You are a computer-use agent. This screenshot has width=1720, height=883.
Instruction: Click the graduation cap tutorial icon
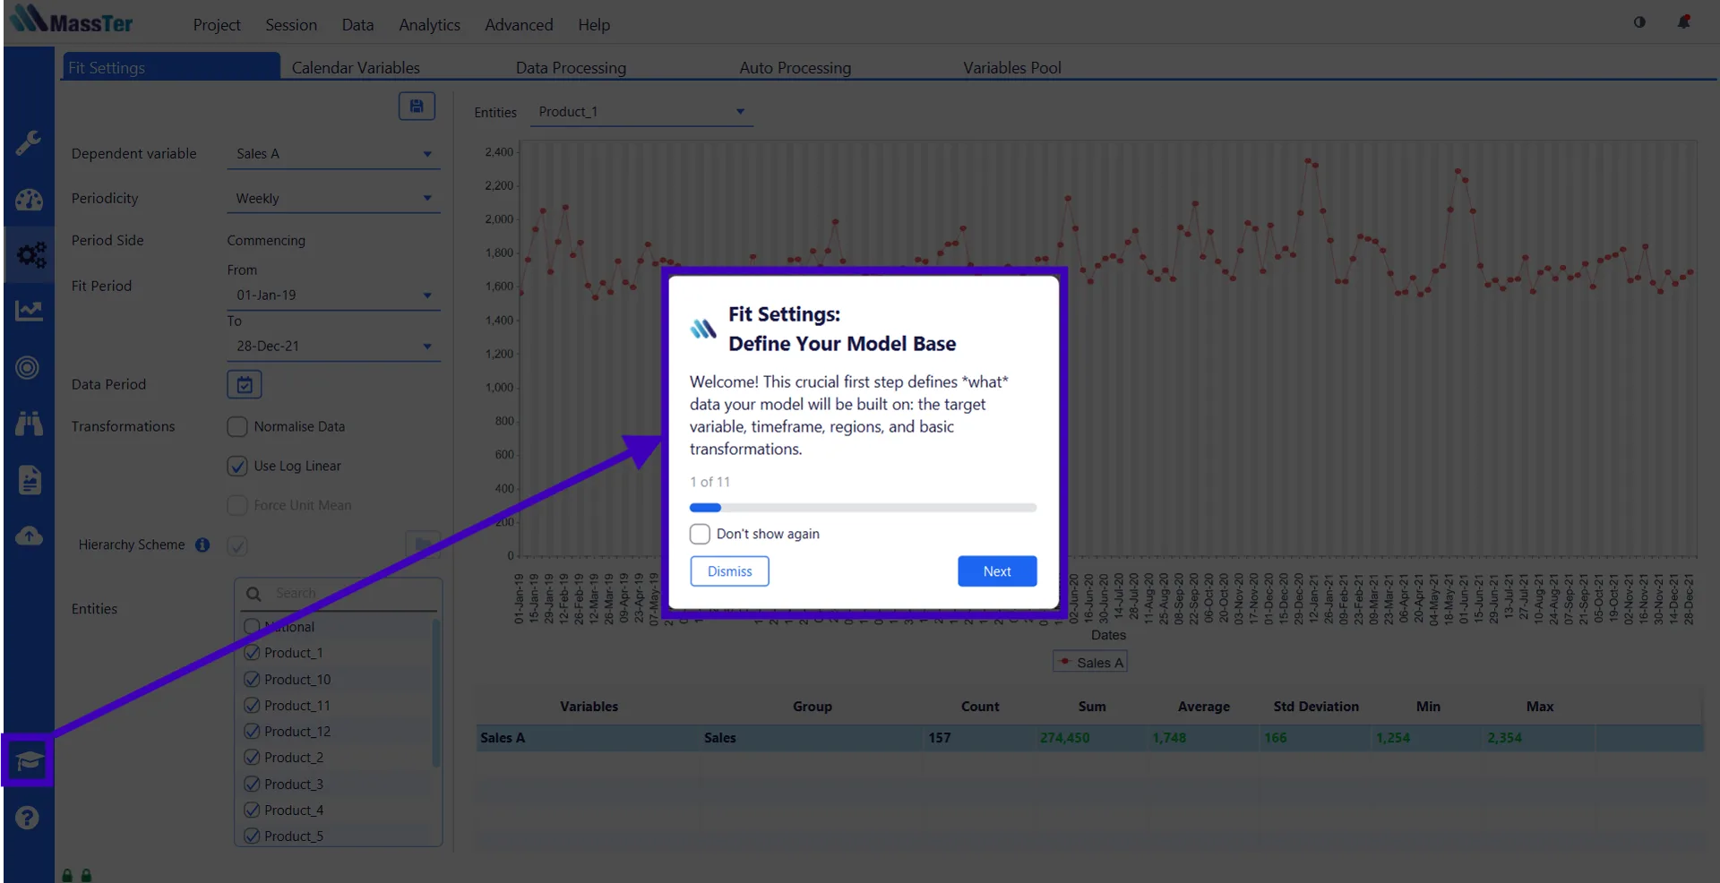coord(28,761)
